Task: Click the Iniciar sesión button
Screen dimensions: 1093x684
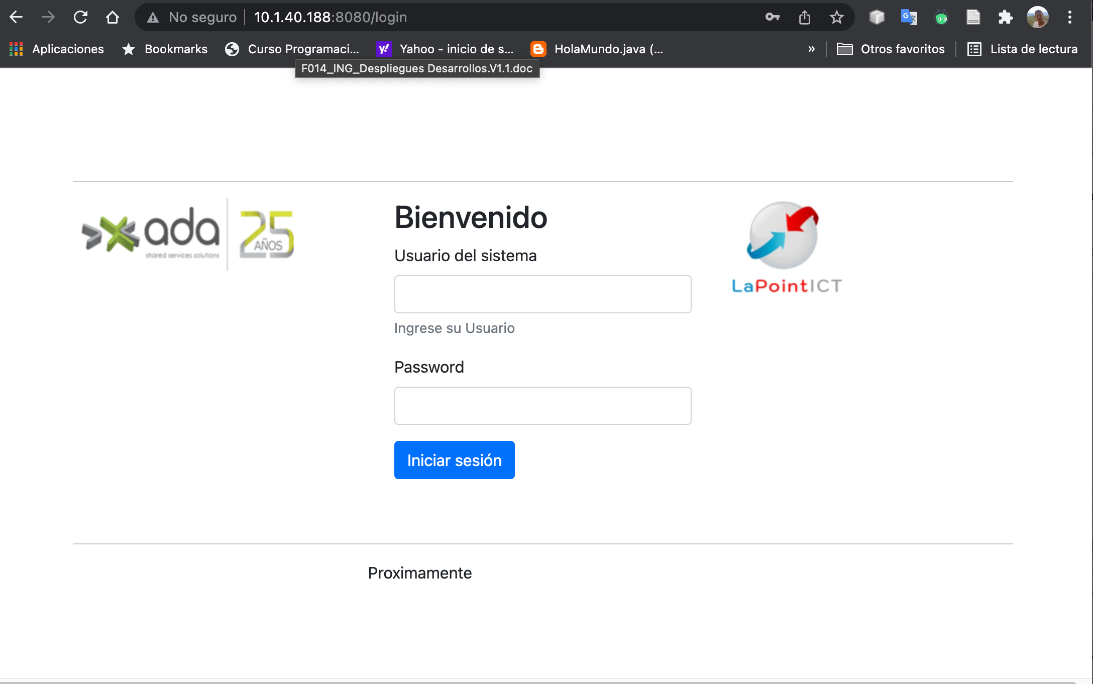Action: 454,460
